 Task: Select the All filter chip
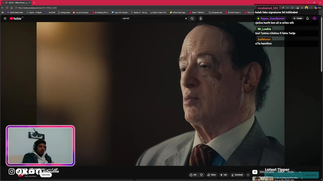tap(255, 172)
